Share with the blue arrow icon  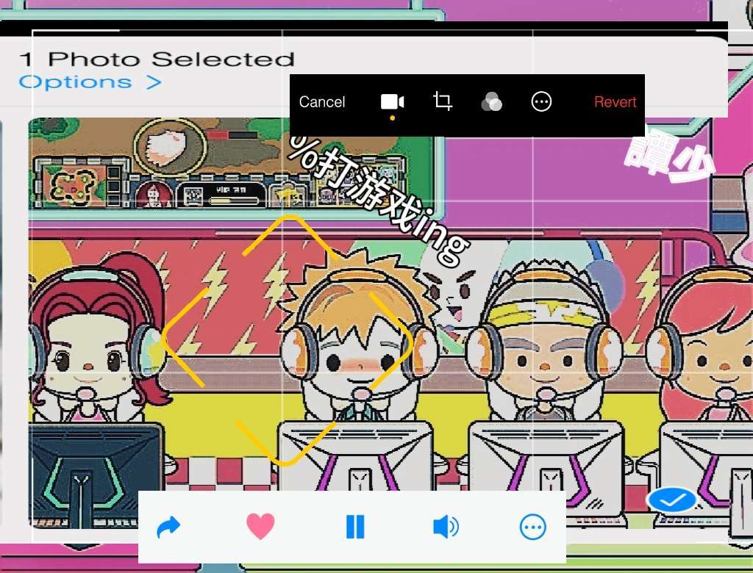pyautogui.click(x=168, y=527)
